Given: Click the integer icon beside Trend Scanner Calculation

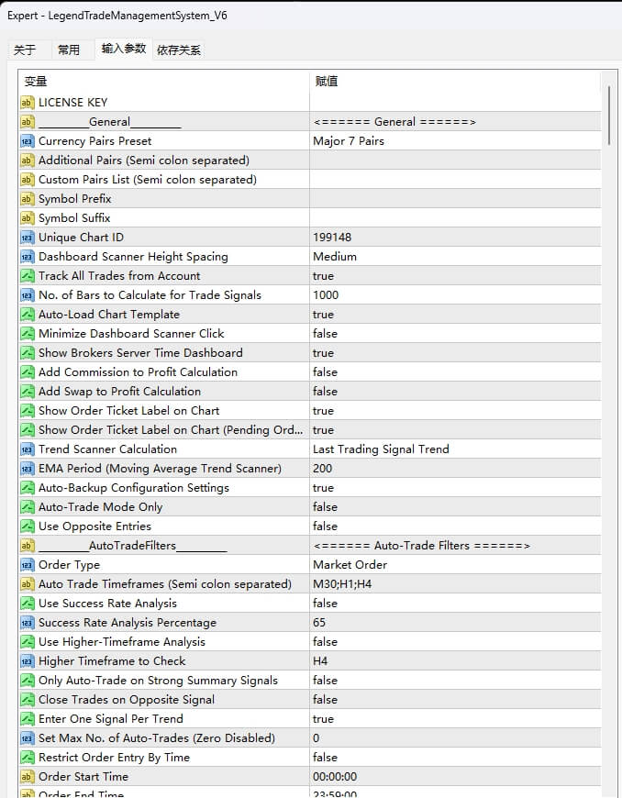Looking at the screenshot, I should pyautogui.click(x=27, y=449).
